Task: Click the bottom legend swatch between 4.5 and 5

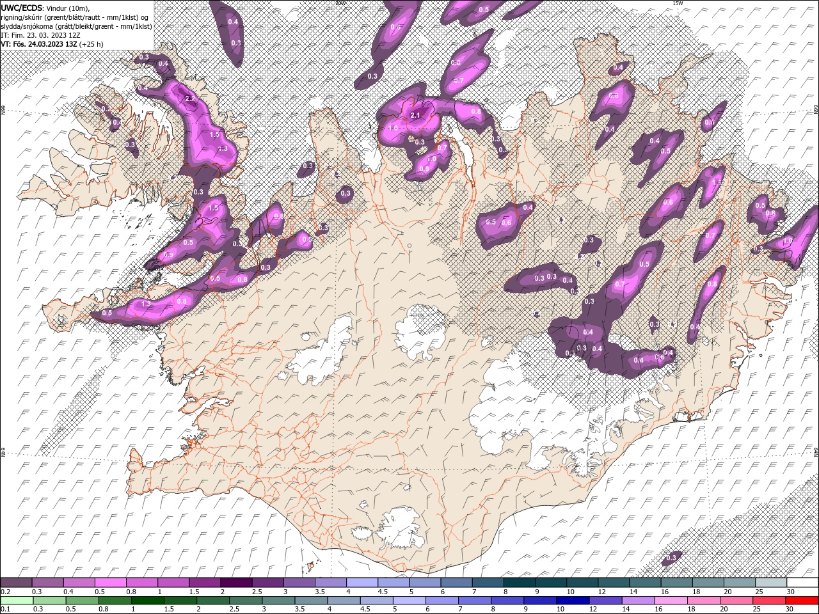Action: click(x=377, y=601)
